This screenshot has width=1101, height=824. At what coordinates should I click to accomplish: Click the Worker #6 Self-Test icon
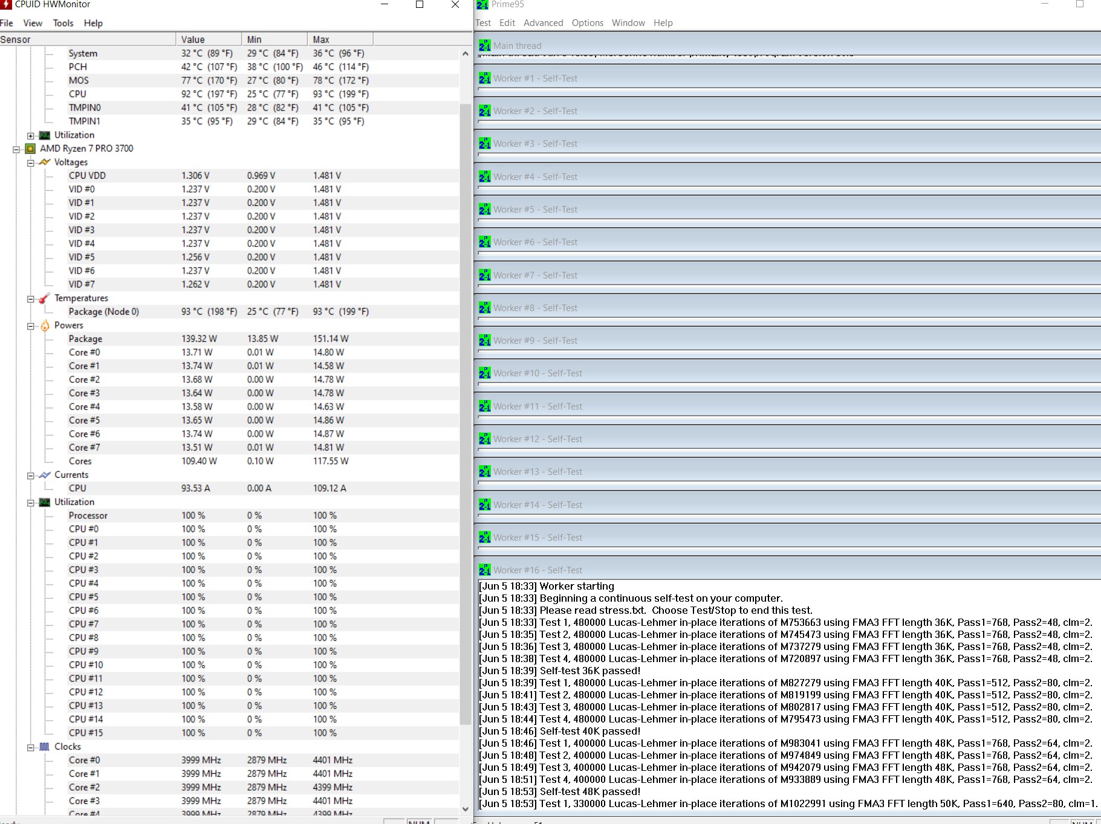[484, 242]
